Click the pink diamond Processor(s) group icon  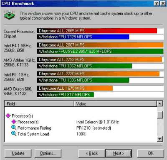coord(8,116)
